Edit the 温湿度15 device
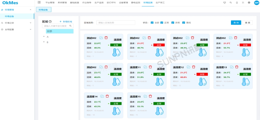 (x=145, y=96)
